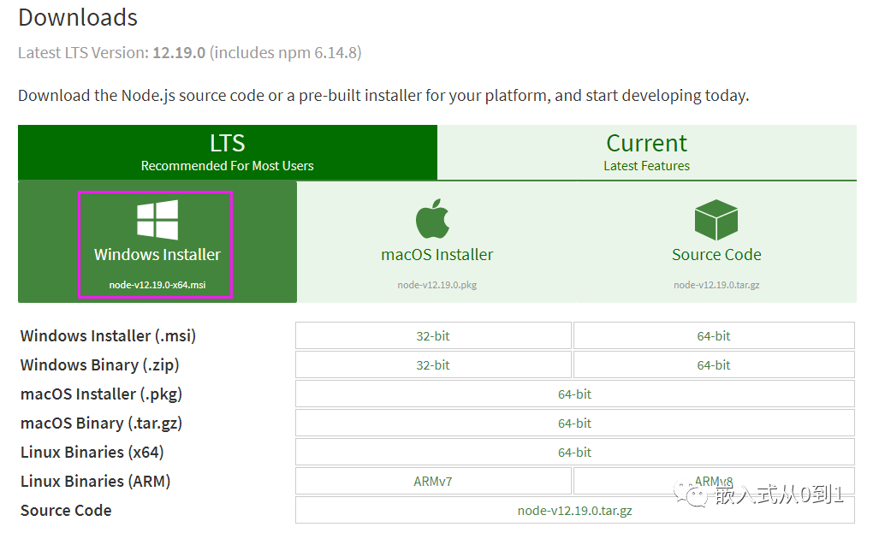The image size is (873, 533).
Task: Click the Linux Binaries (x64) row label
Action: [92, 453]
